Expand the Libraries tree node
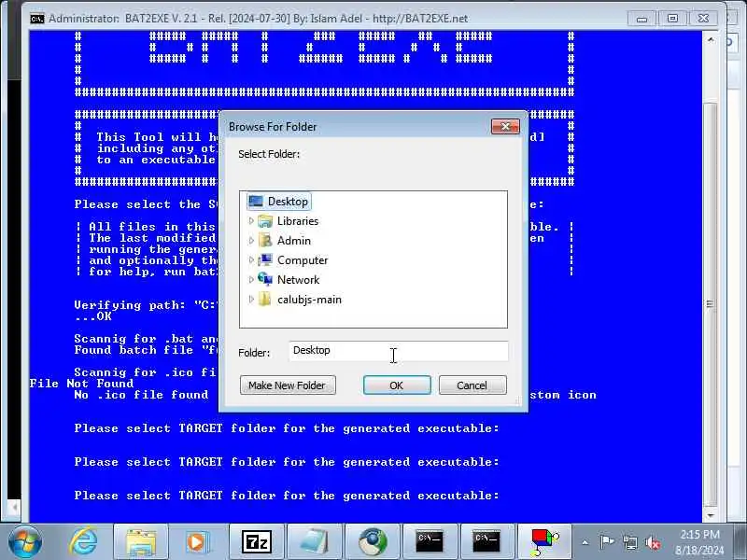The width and height of the screenshot is (747, 560). (251, 221)
